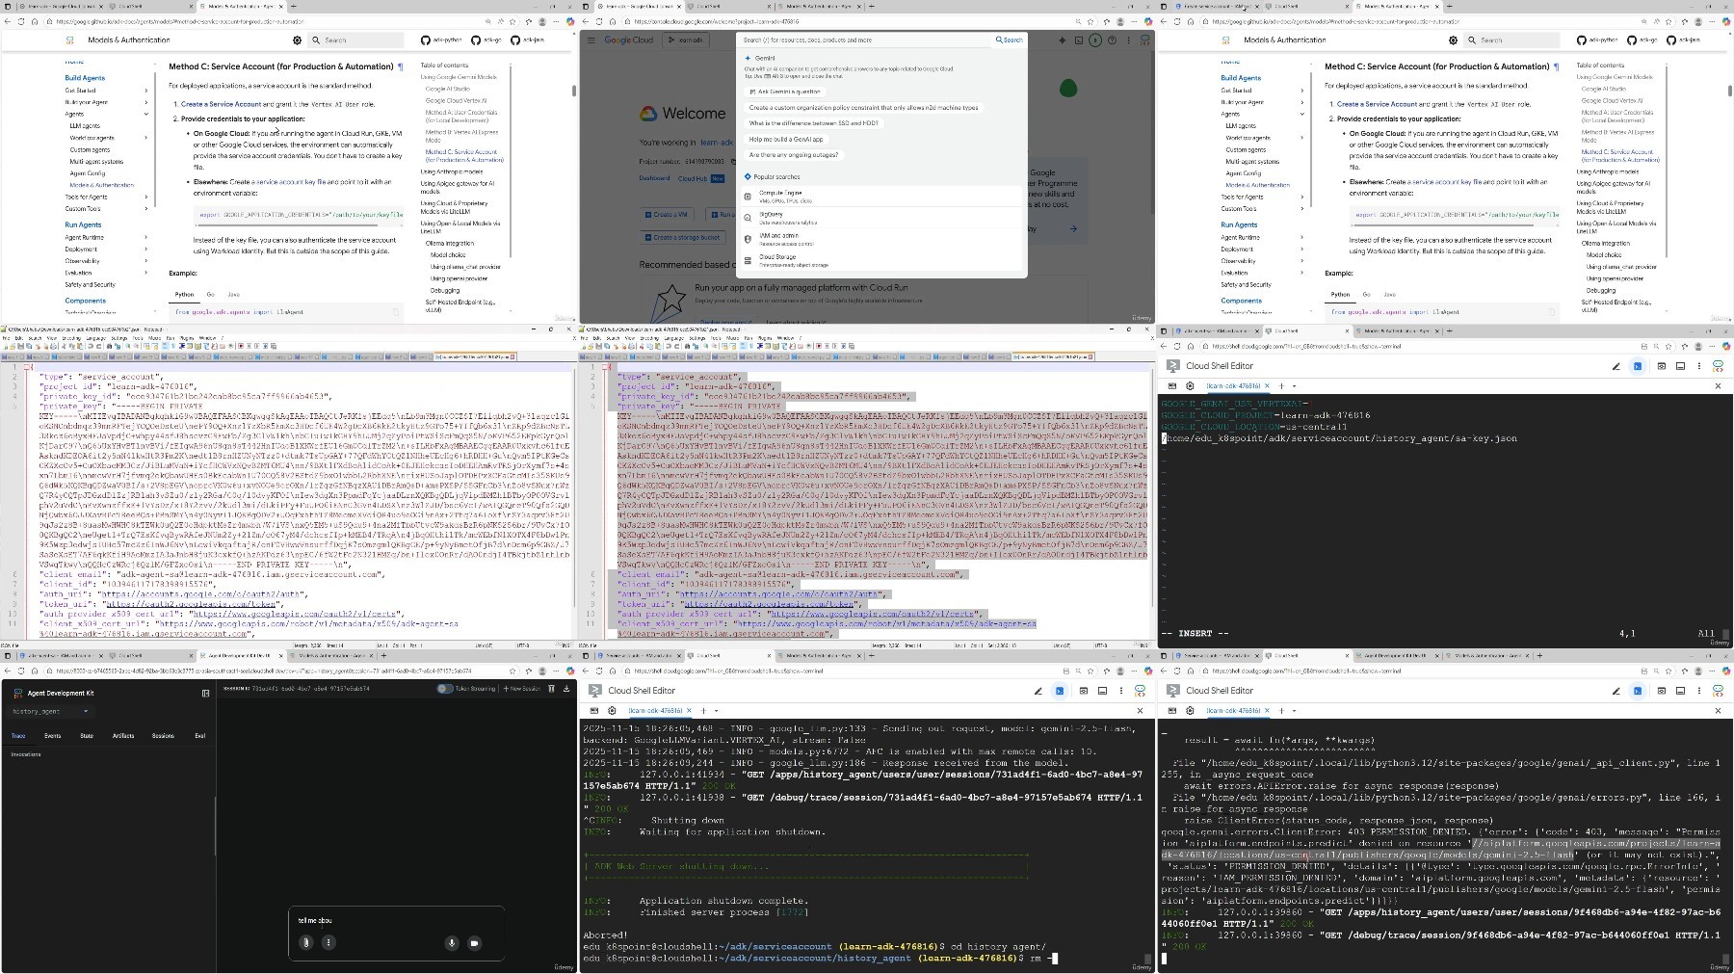Select learn-adk-476816 terminal tab in vim Cloud Shell window
This screenshot has width=1734, height=974.
[x=1236, y=386]
